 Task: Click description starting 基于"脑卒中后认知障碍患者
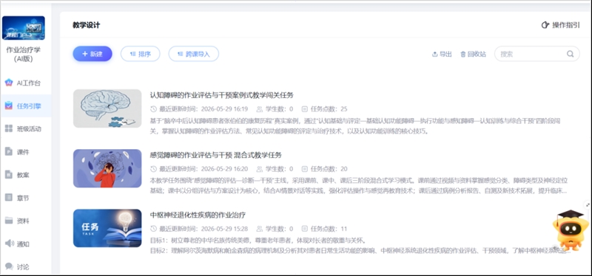(355, 126)
